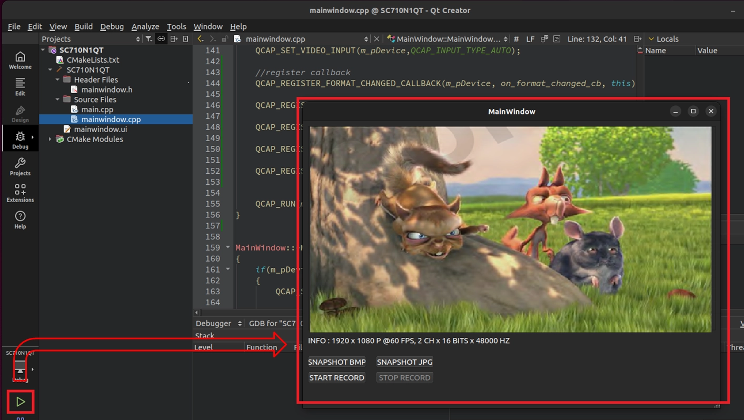Open the Help menu in menu bar
The width and height of the screenshot is (744, 420).
(238, 26)
